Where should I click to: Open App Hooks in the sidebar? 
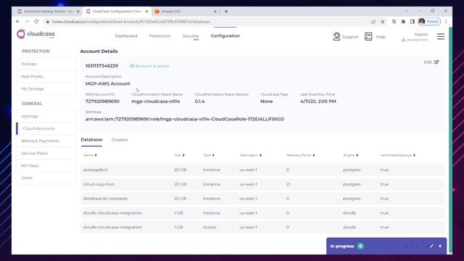(46, 76)
